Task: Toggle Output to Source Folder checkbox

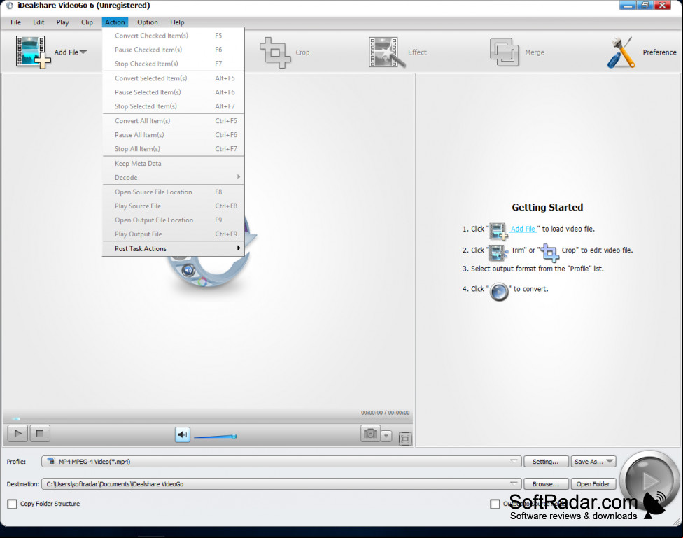Action: pos(495,504)
